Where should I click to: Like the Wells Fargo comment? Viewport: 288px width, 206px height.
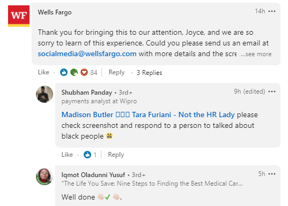click(43, 72)
